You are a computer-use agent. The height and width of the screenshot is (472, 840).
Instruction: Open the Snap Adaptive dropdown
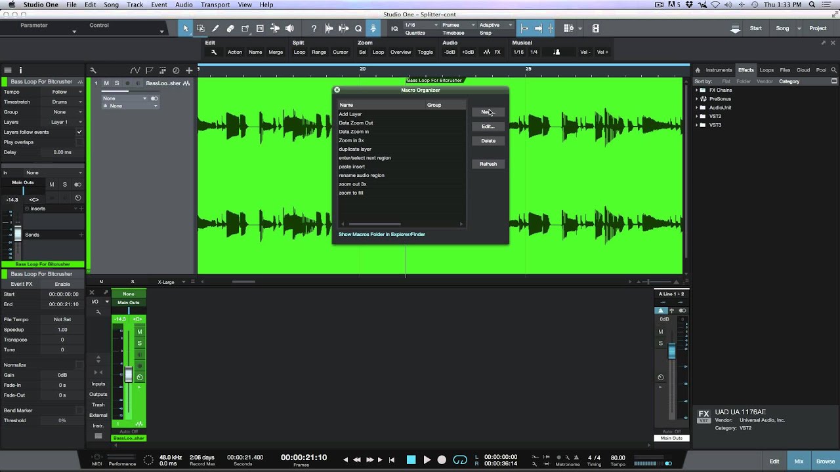pos(495,25)
